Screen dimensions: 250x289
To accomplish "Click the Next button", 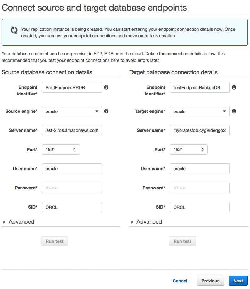I will coord(238,281).
